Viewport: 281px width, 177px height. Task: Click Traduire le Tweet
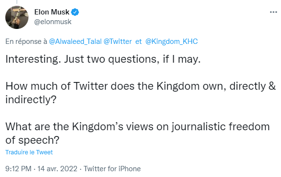click(29, 152)
